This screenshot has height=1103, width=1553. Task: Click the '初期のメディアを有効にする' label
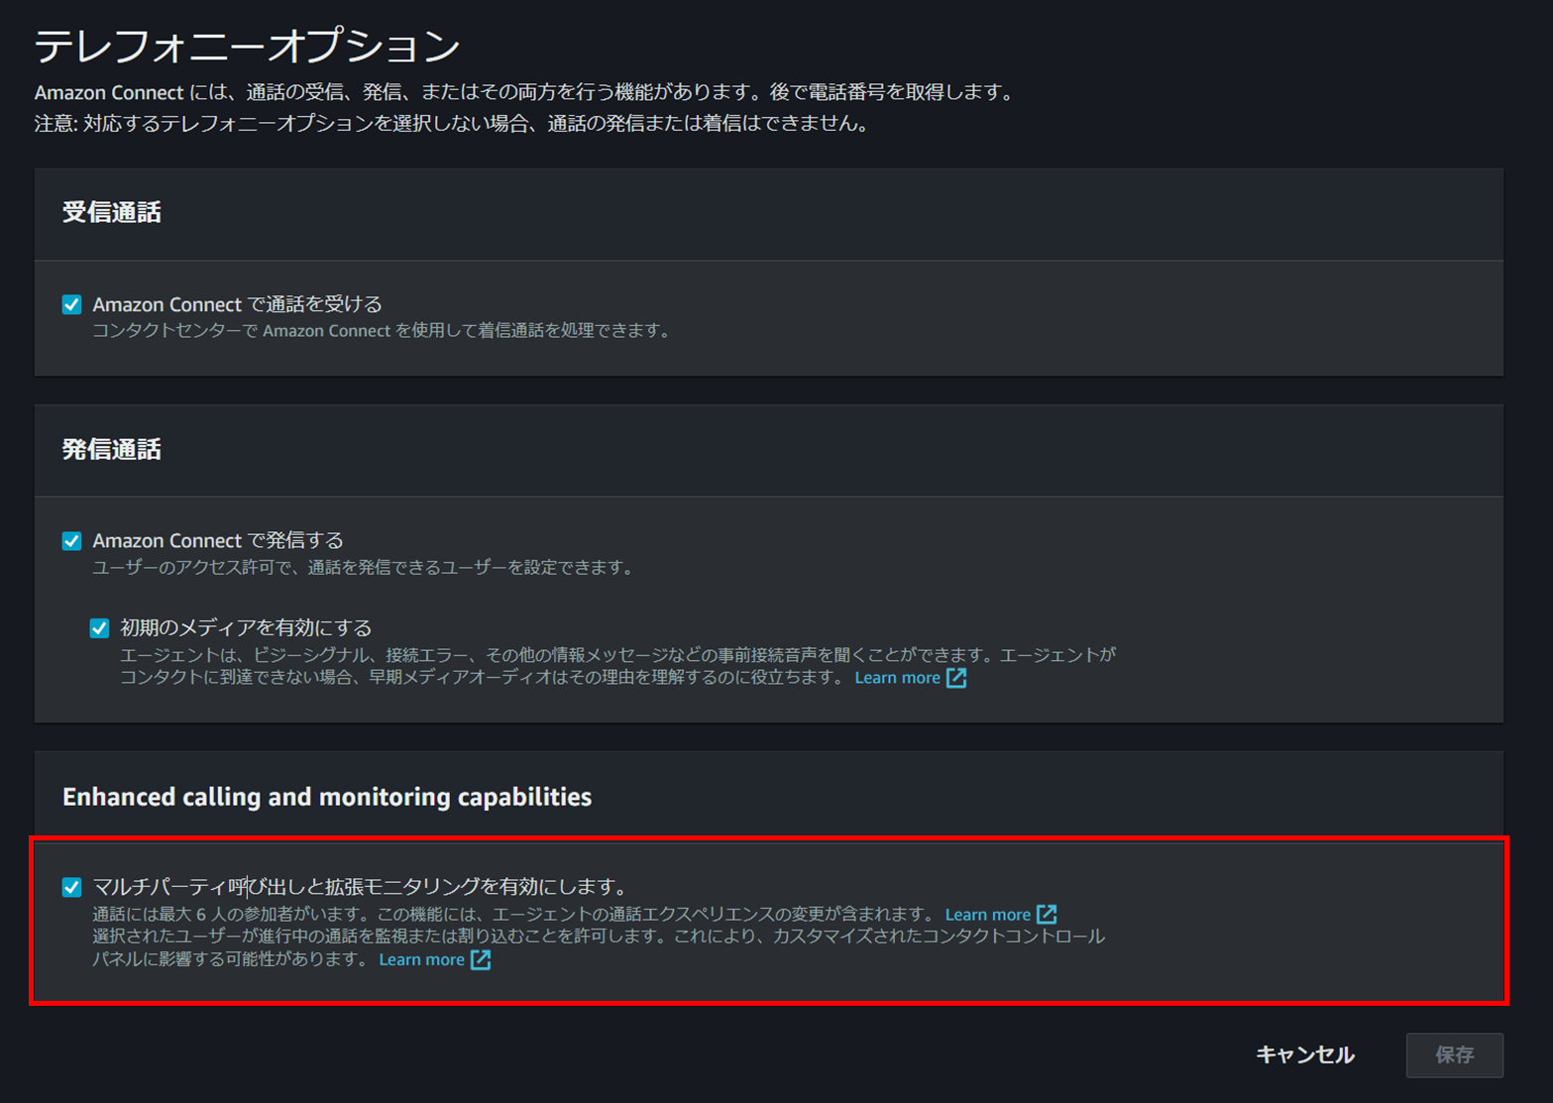click(x=246, y=628)
